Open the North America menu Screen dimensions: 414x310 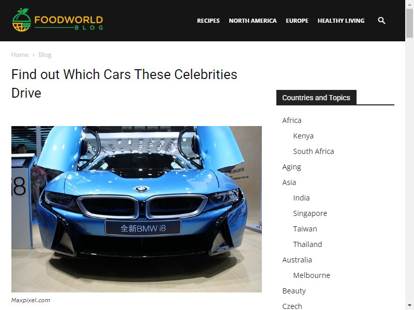[253, 21]
